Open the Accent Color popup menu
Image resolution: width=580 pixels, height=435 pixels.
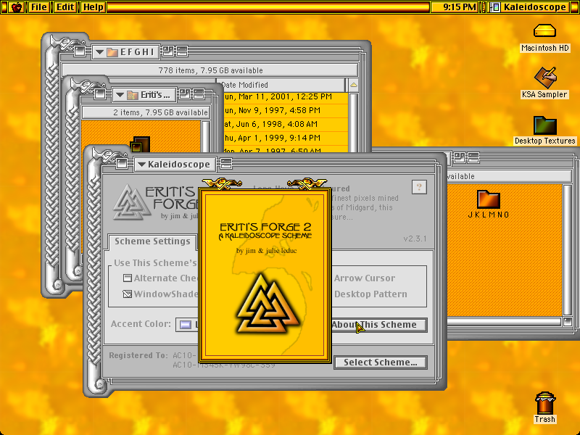(187, 325)
